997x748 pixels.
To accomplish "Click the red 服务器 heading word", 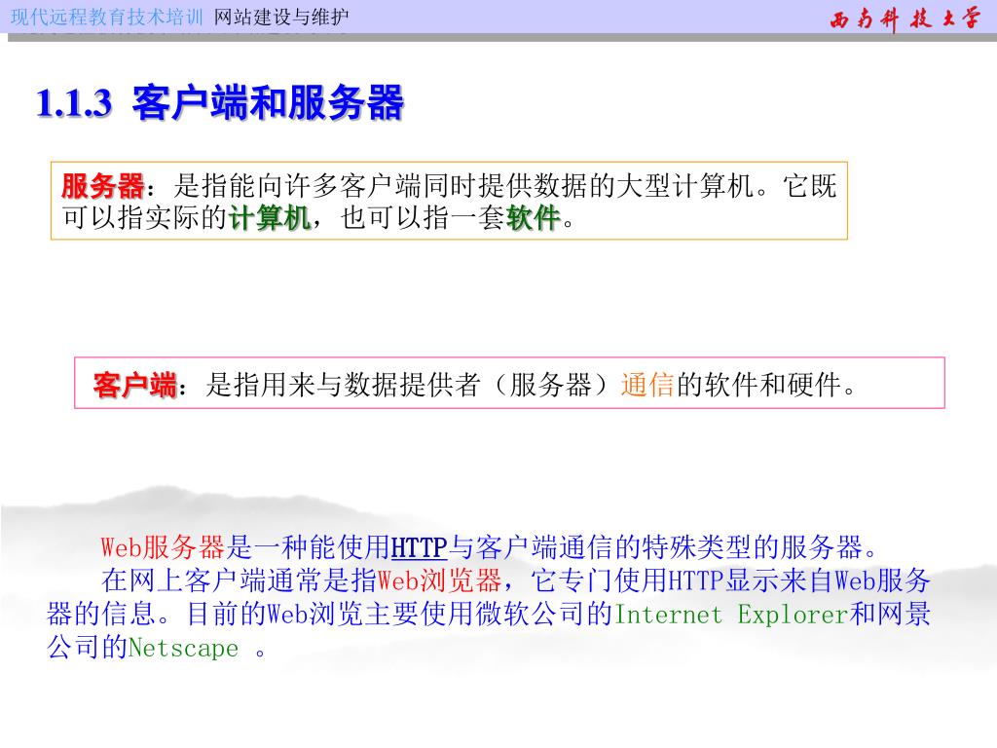I will pos(103,186).
